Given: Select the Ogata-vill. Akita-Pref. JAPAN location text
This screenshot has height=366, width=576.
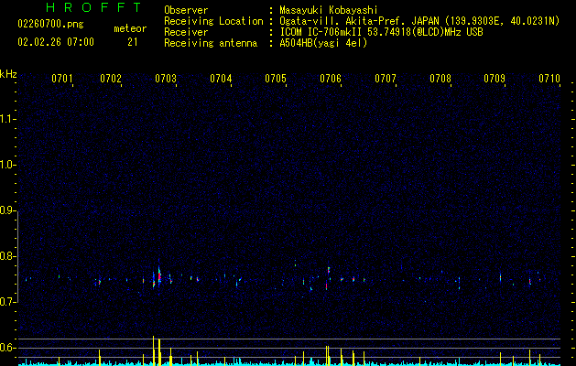Looking at the screenshot, I should coord(419,21).
